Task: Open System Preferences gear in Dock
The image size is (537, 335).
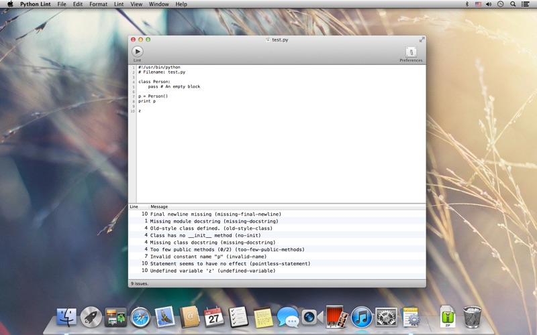Action: (386, 317)
